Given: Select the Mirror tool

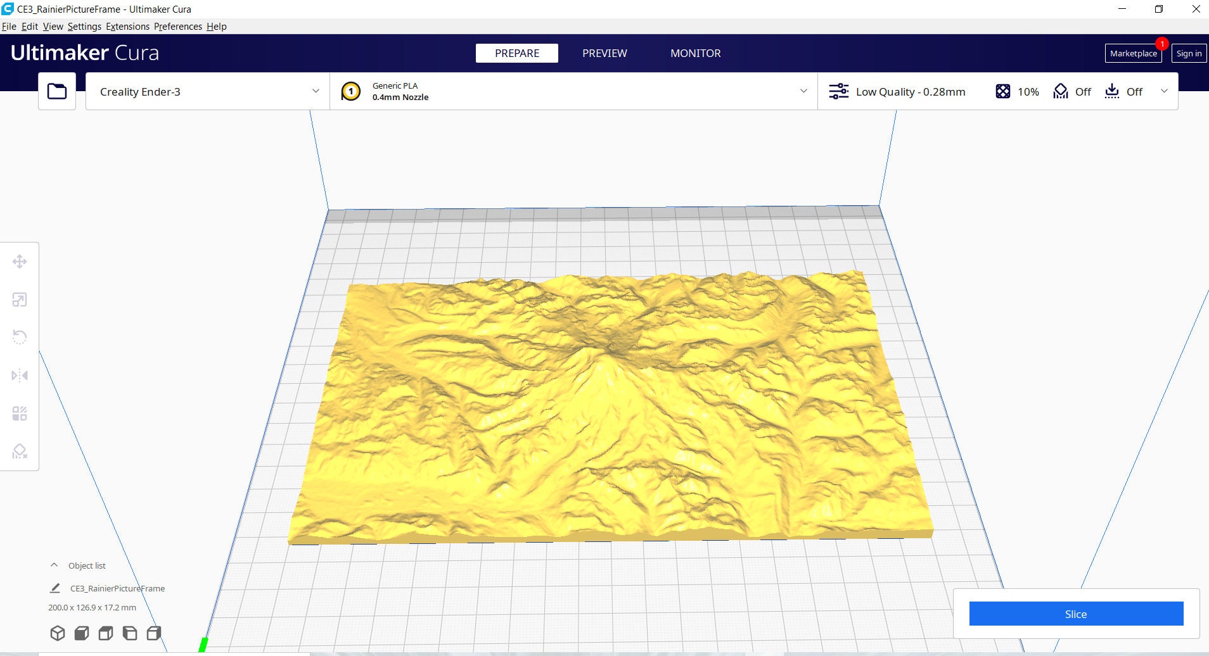Looking at the screenshot, I should pyautogui.click(x=20, y=375).
